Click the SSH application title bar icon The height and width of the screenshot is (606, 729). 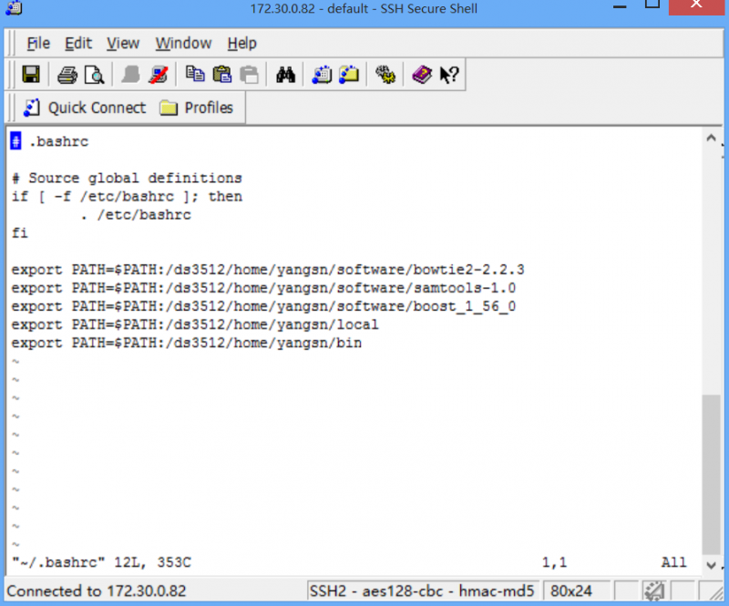pos(14,8)
